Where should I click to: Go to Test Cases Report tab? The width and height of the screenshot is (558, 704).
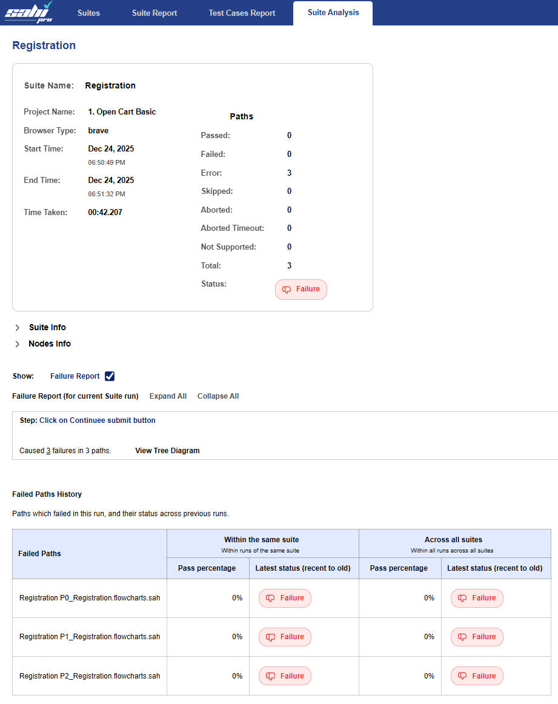coord(242,13)
